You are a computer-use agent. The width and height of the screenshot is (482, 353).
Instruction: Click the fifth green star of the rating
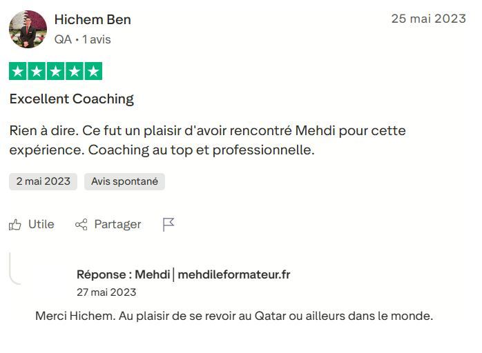tap(93, 71)
